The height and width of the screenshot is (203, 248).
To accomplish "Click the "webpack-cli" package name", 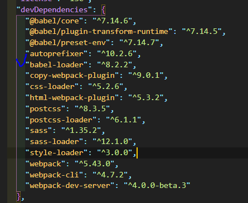I will tap(55, 175).
